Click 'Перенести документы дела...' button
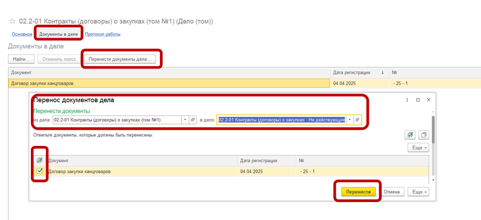This screenshot has height=220, width=481. 120,59
